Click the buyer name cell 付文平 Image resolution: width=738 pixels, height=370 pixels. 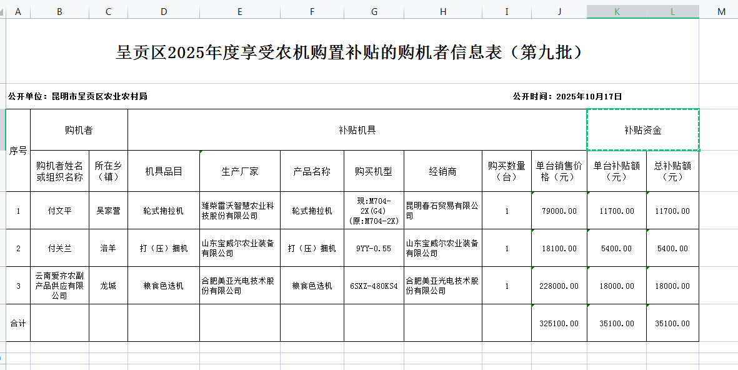[59, 211]
